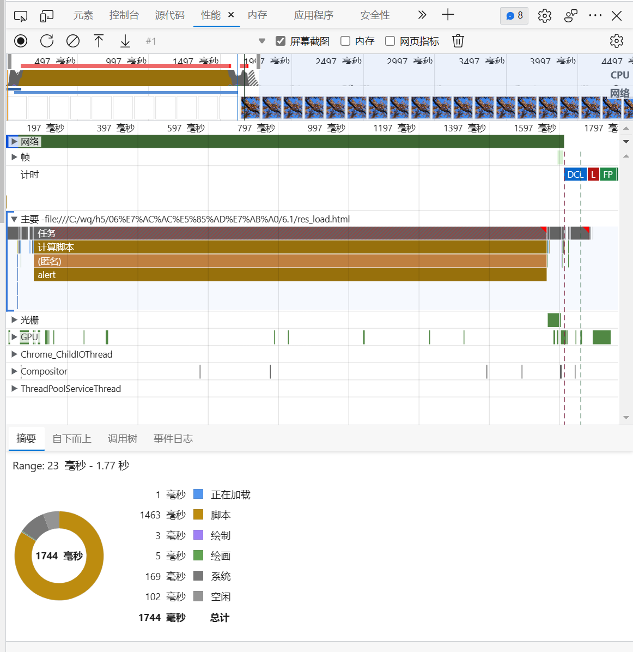633x652 pixels.
Task: Click the reload and record icon
Action: click(x=47, y=41)
